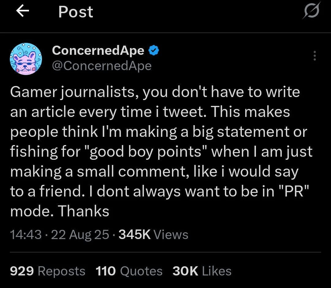Go back using the left arrow
The image size is (331, 288).
click(22, 12)
